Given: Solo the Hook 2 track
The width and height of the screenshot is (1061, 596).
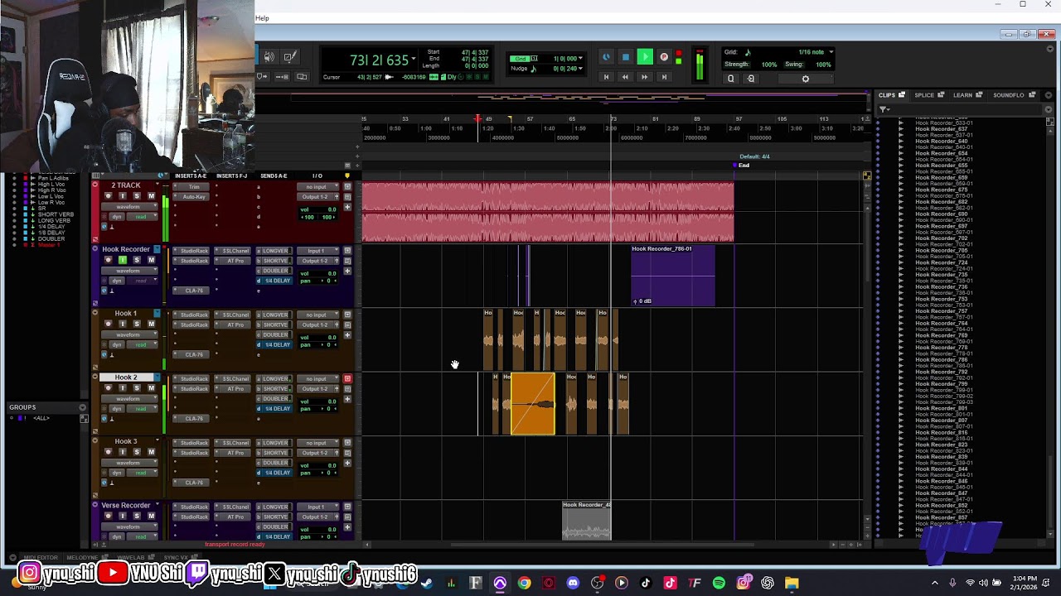Looking at the screenshot, I should [x=137, y=388].
